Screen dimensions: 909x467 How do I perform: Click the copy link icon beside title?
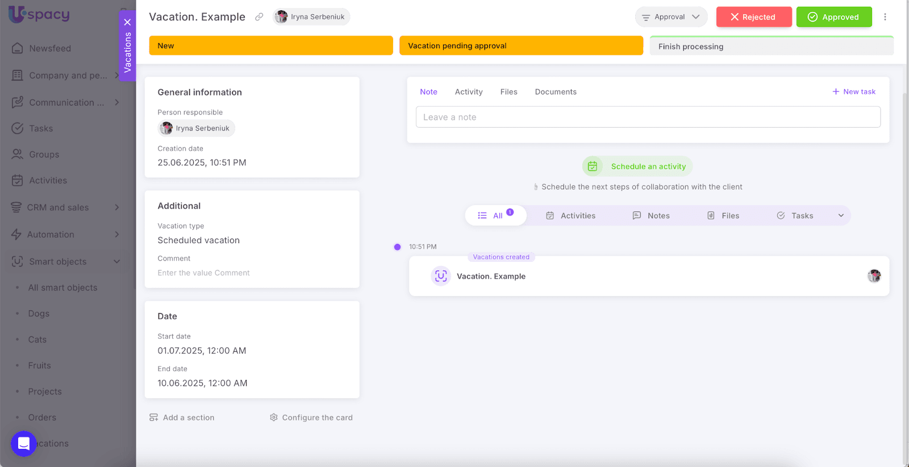tap(259, 17)
